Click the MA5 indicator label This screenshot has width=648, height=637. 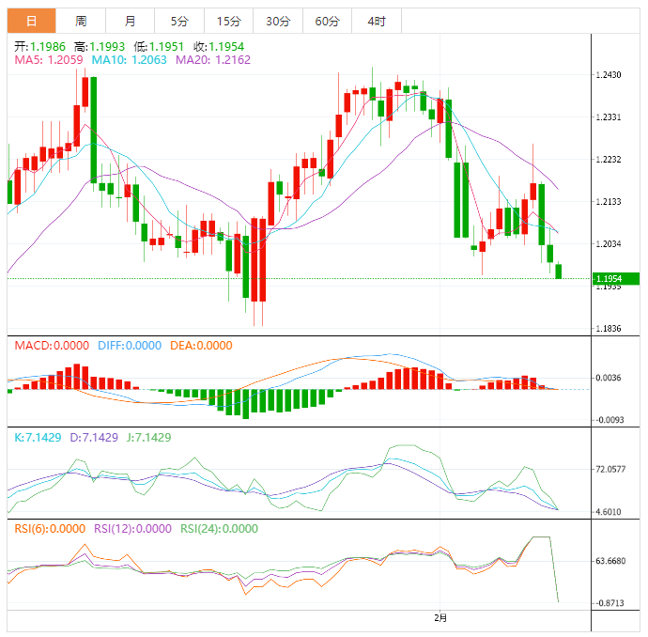pos(49,59)
